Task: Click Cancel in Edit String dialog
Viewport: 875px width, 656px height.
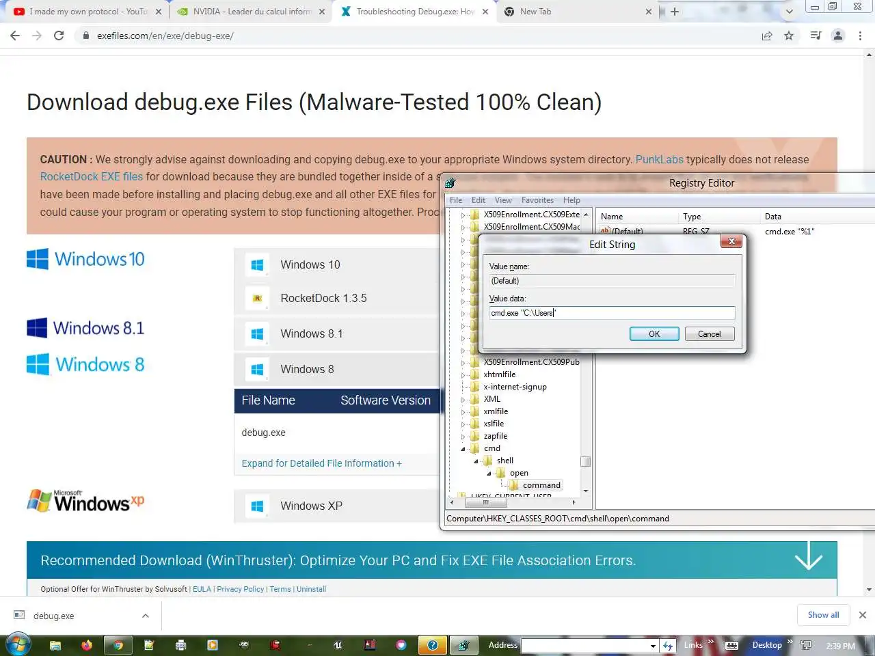Action: tap(710, 334)
